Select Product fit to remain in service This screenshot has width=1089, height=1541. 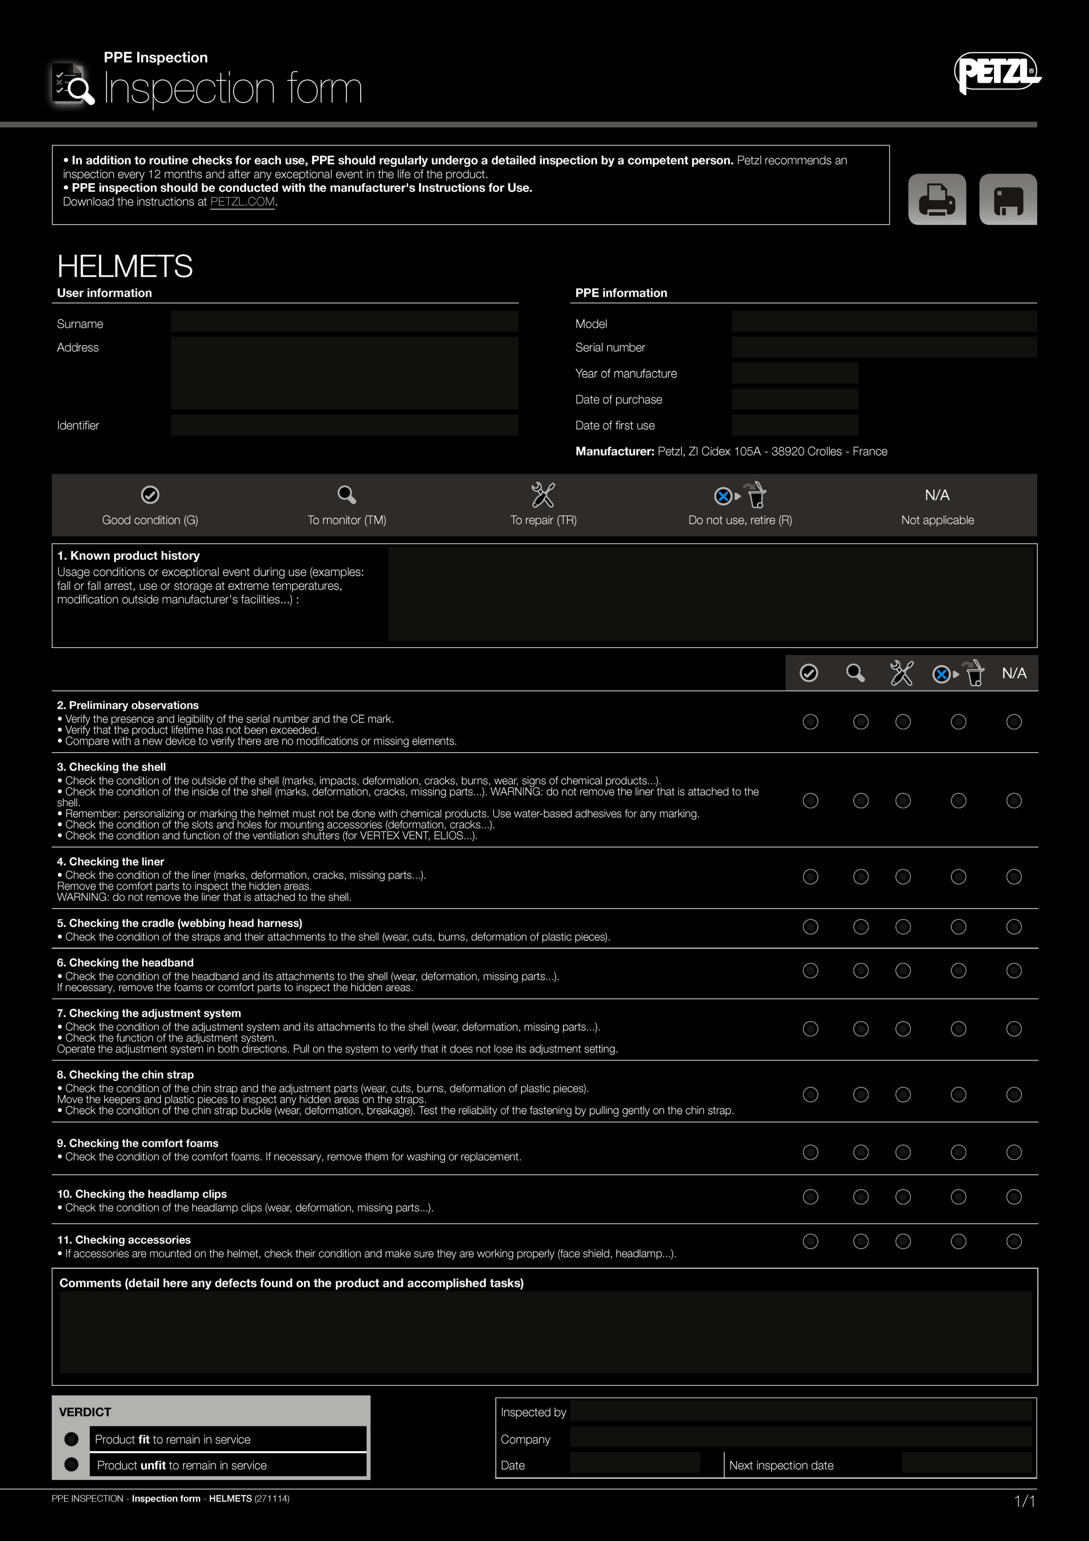point(71,1439)
